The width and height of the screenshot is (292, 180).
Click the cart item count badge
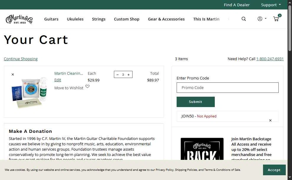point(280,15)
